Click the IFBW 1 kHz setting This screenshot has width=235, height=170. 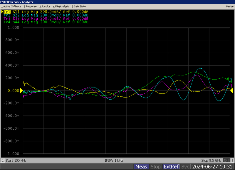click(x=114, y=161)
